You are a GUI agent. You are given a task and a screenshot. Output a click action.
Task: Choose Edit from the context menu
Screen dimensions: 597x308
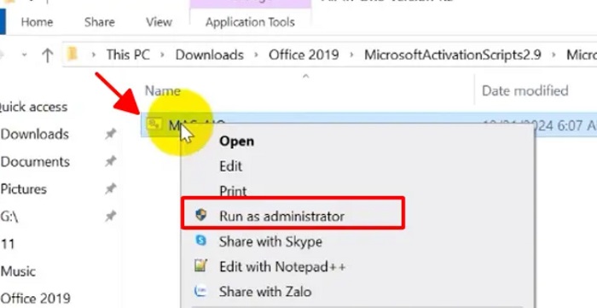[231, 166]
